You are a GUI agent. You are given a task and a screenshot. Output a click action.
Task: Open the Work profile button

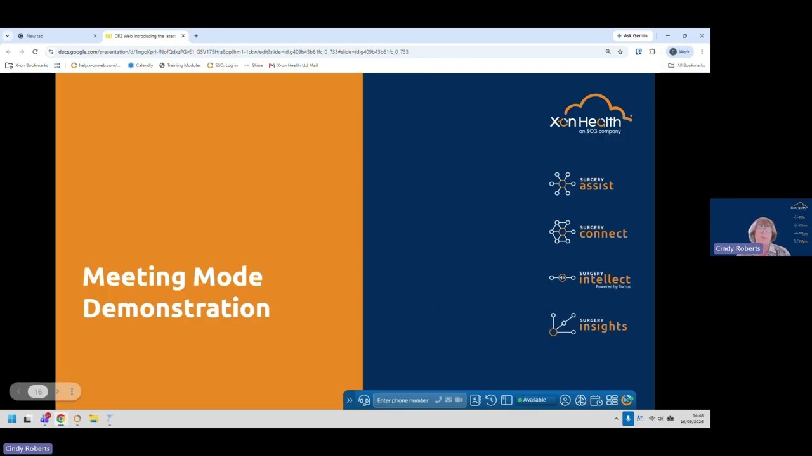click(x=680, y=52)
